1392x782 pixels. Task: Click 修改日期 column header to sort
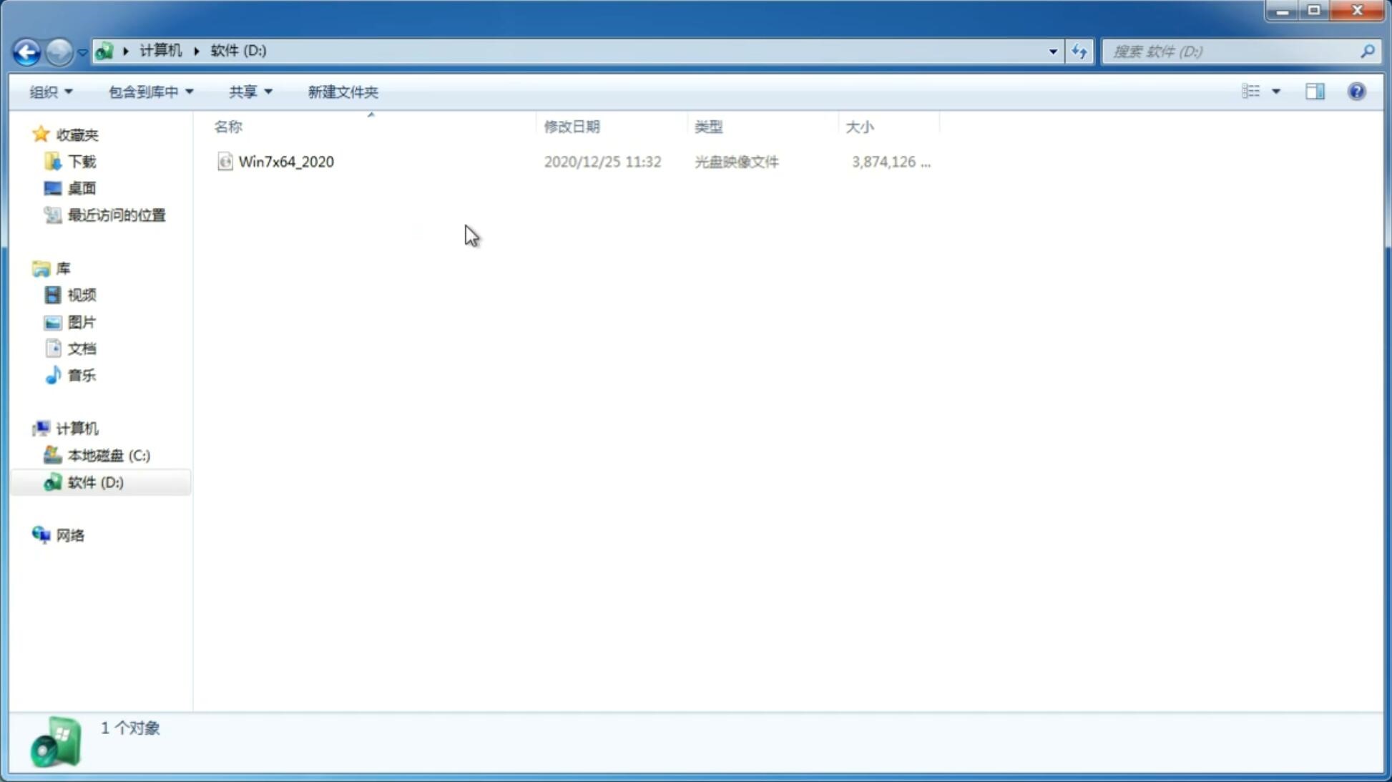(571, 125)
